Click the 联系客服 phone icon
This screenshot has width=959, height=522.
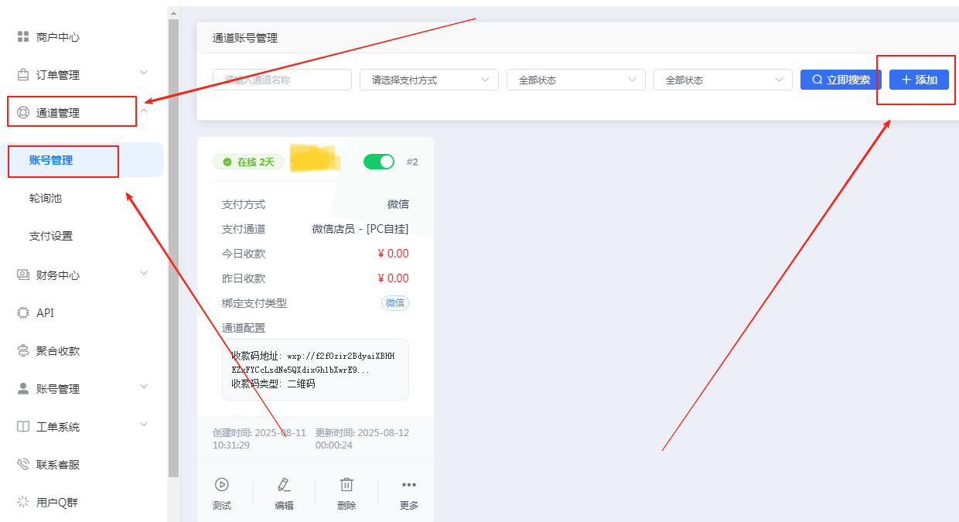22,464
